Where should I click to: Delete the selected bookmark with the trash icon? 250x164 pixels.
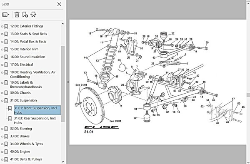click(17, 15)
